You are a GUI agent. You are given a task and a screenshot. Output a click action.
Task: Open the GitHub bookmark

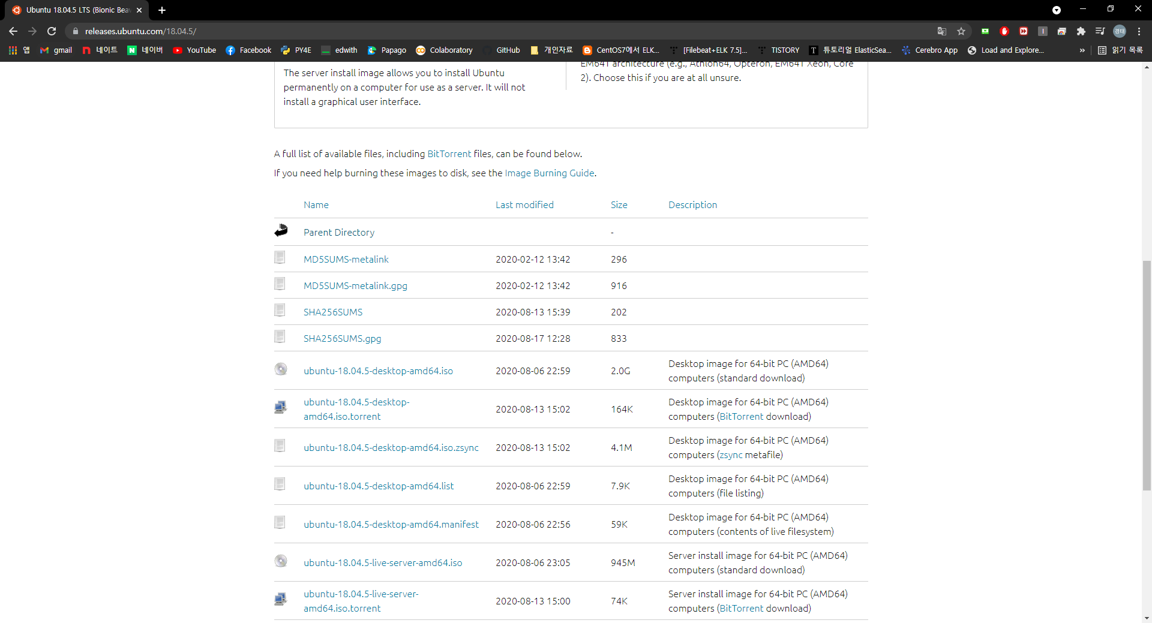[x=502, y=50]
